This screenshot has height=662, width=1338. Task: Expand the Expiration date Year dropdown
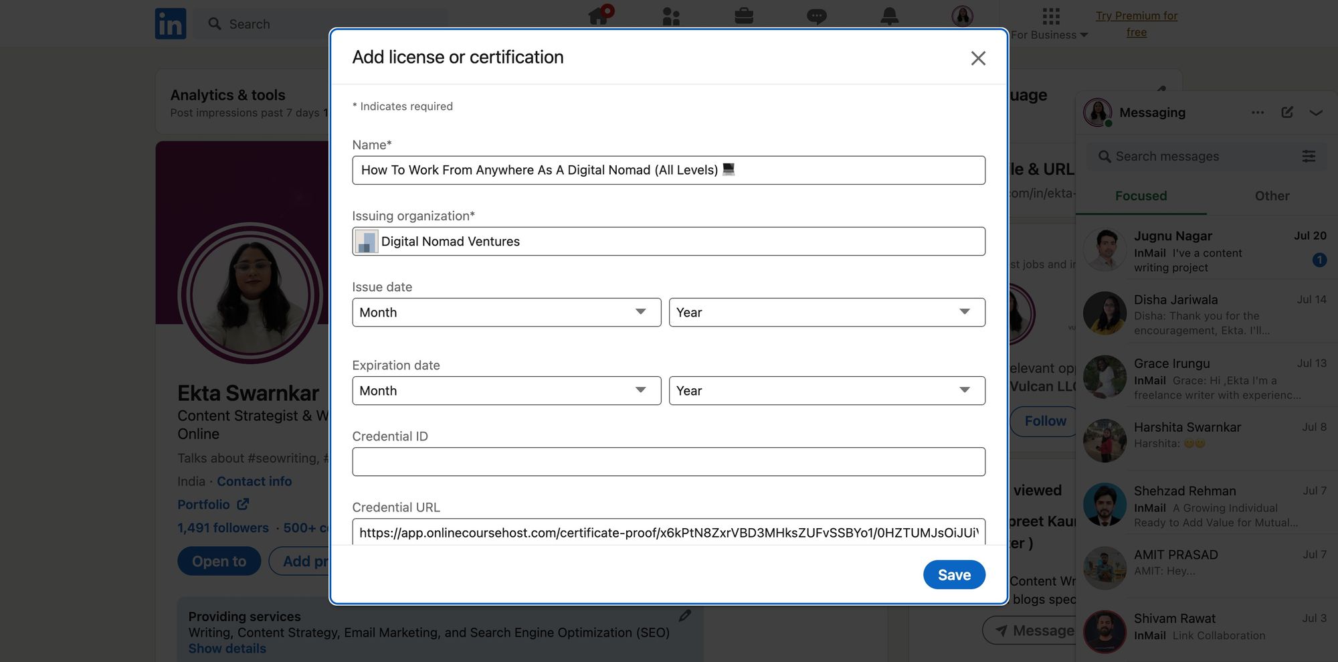(827, 391)
